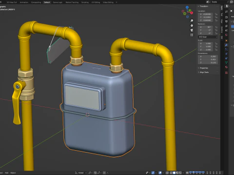The width and height of the screenshot is (234, 175).
Task: Open the 3D View Full workspace tab
Action: (11, 2)
